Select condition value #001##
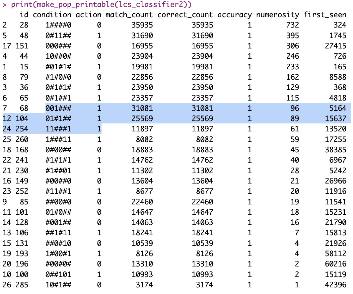Image resolution: width=353 pixels, height=294 pixels. click(58, 222)
